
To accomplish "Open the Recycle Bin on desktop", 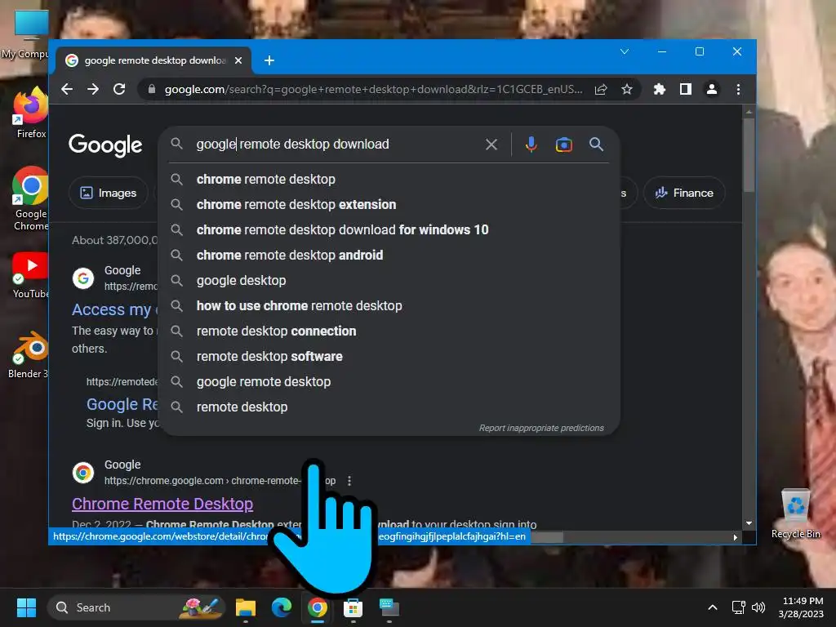I will (x=795, y=514).
